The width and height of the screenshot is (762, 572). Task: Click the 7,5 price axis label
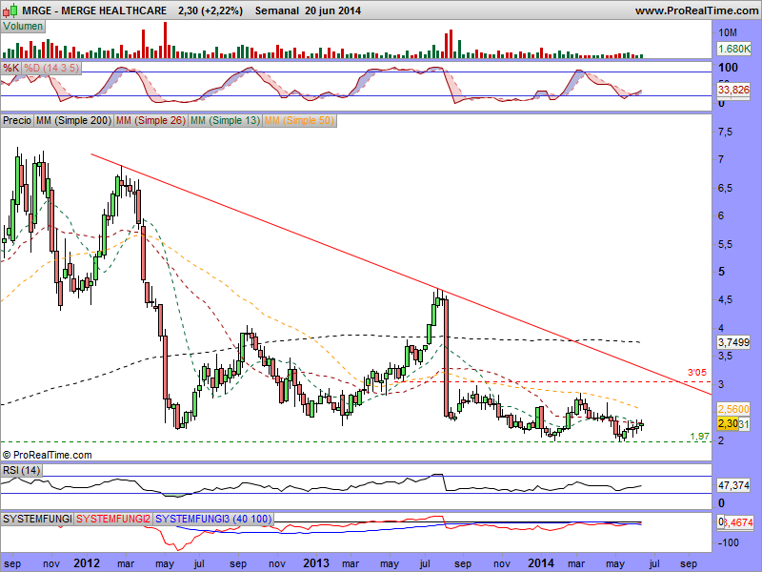coord(725,132)
